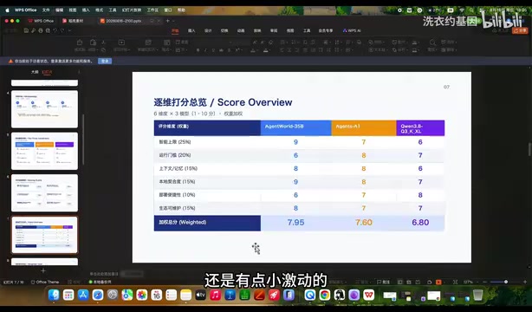Open Google Chrome from the dock

click(325, 295)
